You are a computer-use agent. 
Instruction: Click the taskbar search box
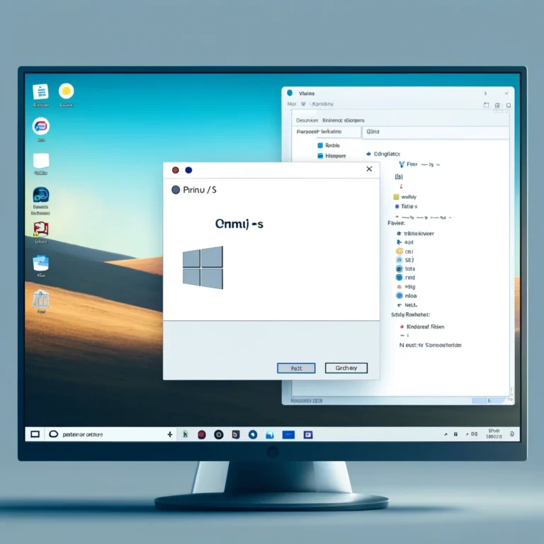coord(99,434)
